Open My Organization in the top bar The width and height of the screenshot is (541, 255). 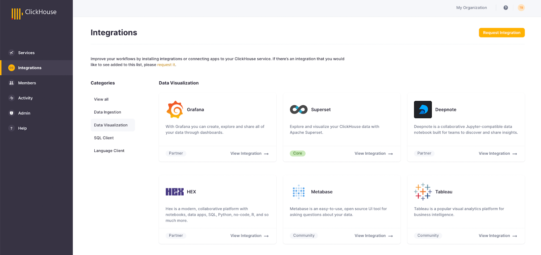tap(471, 8)
